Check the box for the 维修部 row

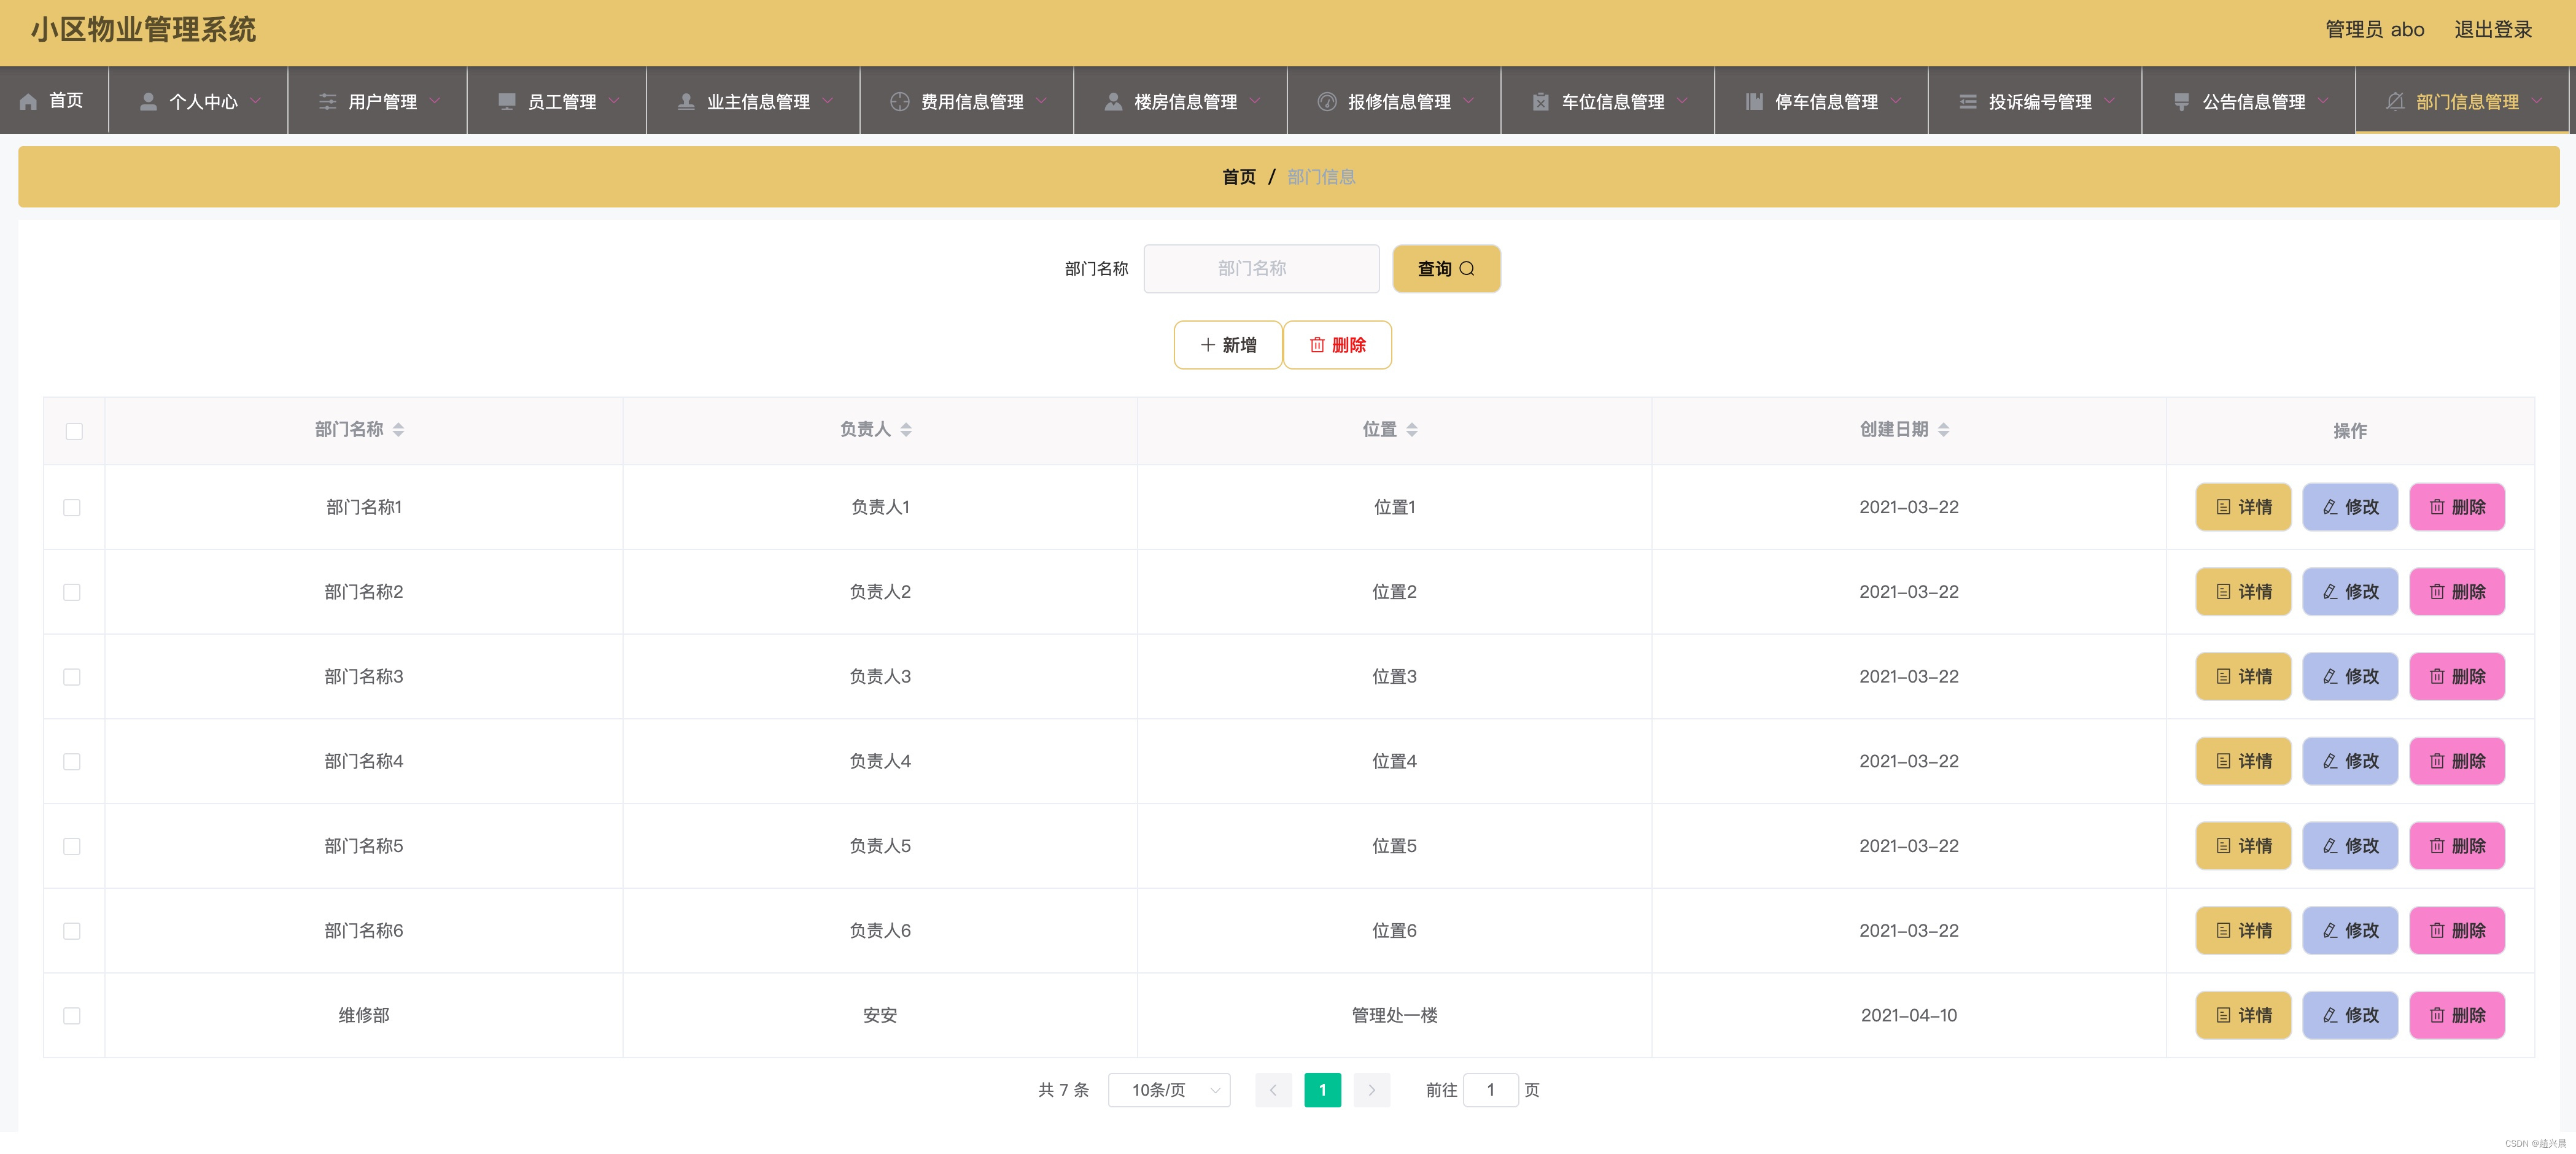click(x=72, y=1016)
